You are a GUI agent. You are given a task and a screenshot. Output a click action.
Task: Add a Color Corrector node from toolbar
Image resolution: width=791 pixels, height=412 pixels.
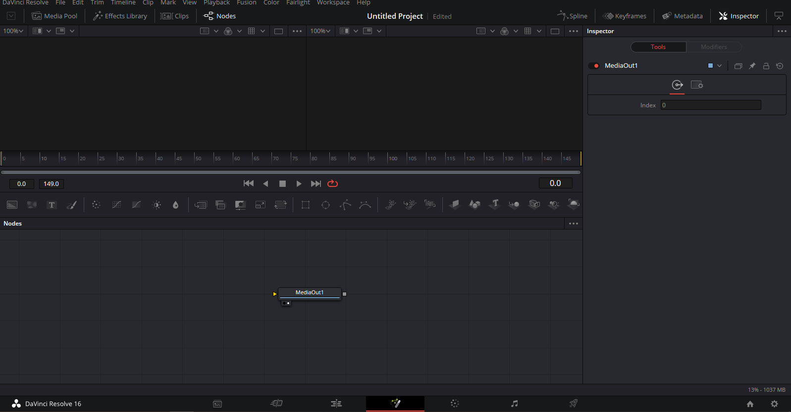(x=96, y=205)
